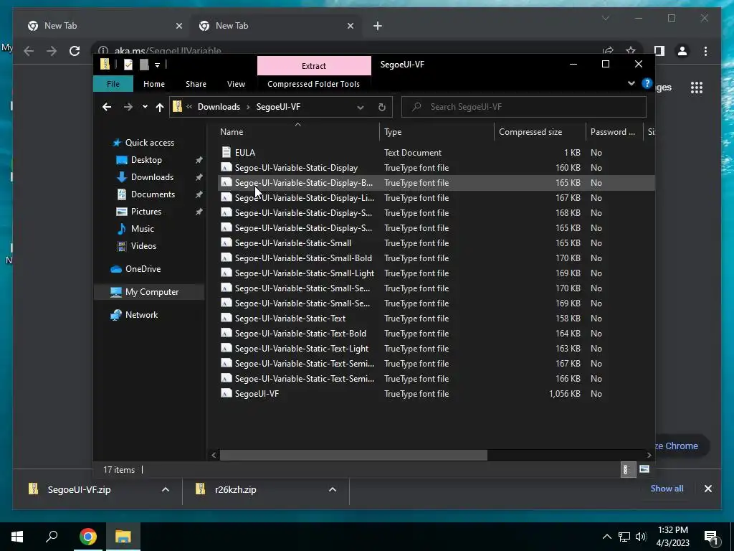Sort by the Name column header
The width and height of the screenshot is (734, 551).
tap(299, 132)
